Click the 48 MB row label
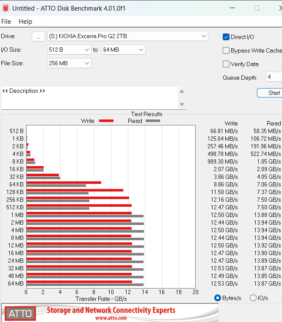 16,276
